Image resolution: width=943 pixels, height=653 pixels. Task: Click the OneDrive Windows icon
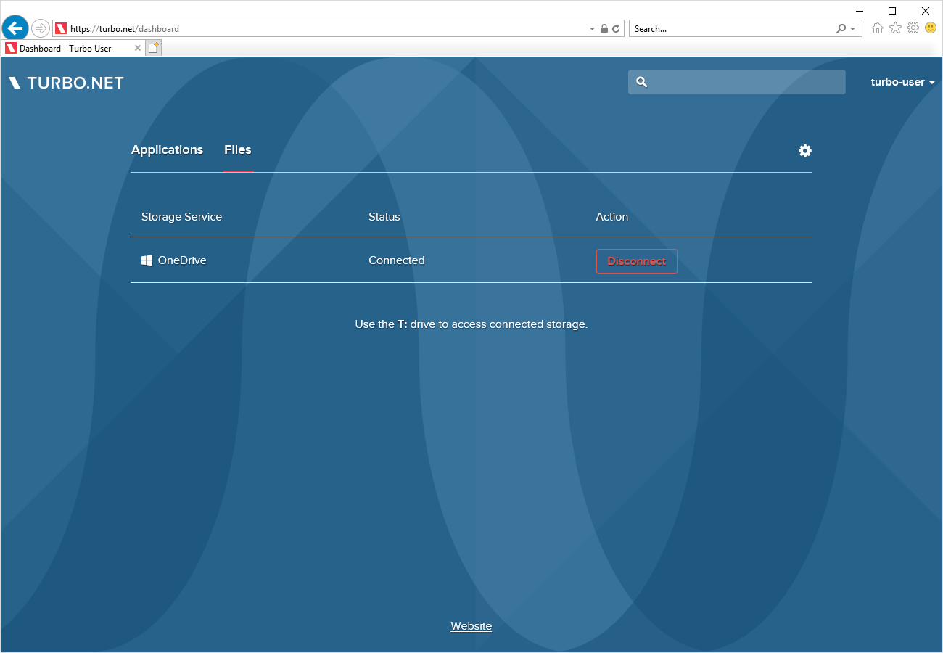[147, 260]
